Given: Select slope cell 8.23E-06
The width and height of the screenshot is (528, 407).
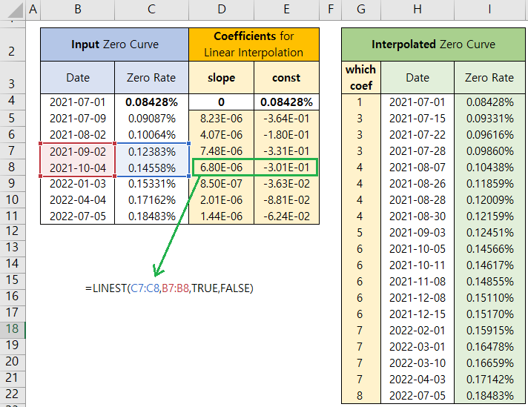Looking at the screenshot, I should 221,119.
